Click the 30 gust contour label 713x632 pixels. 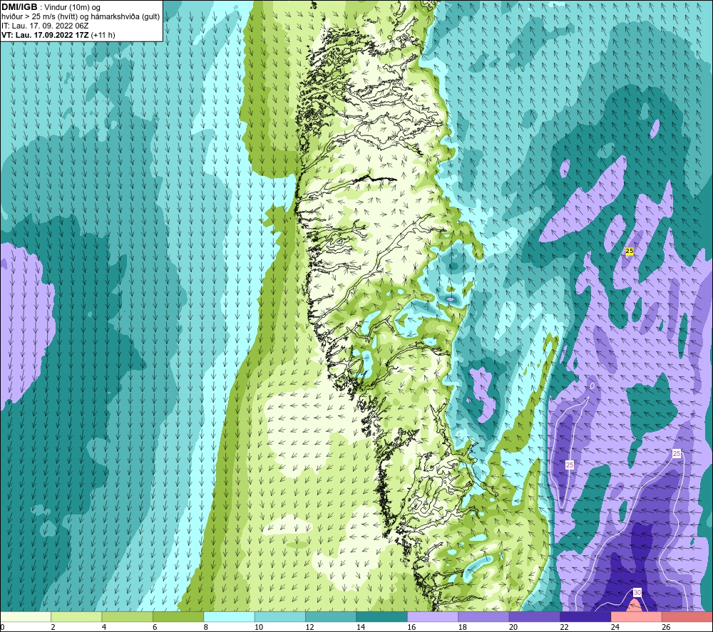[637, 593]
